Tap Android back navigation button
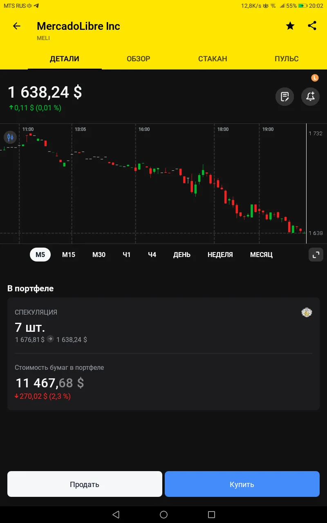 (116, 514)
